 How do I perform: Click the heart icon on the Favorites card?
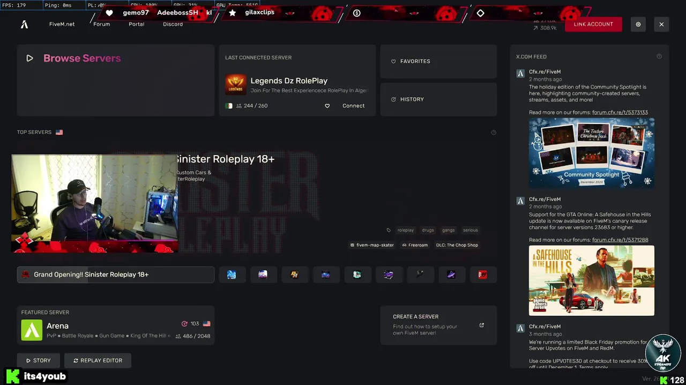tap(393, 61)
